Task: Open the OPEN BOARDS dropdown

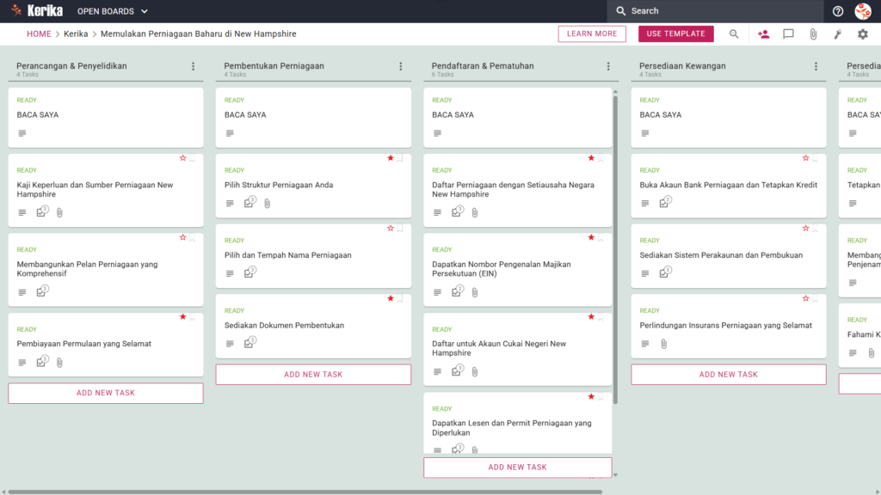Action: pos(113,11)
